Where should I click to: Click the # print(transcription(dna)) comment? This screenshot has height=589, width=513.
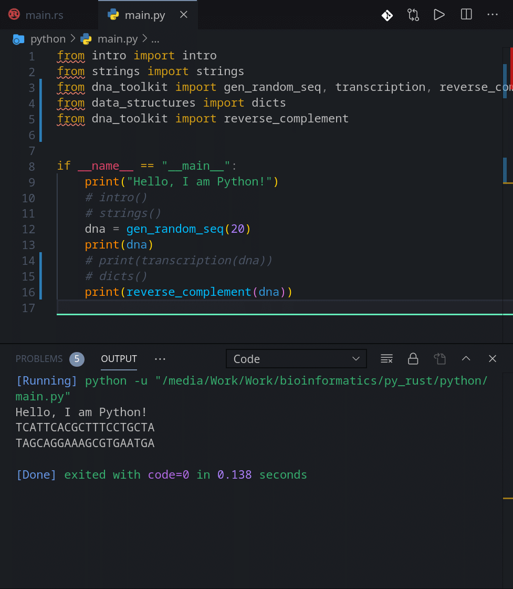tap(179, 260)
